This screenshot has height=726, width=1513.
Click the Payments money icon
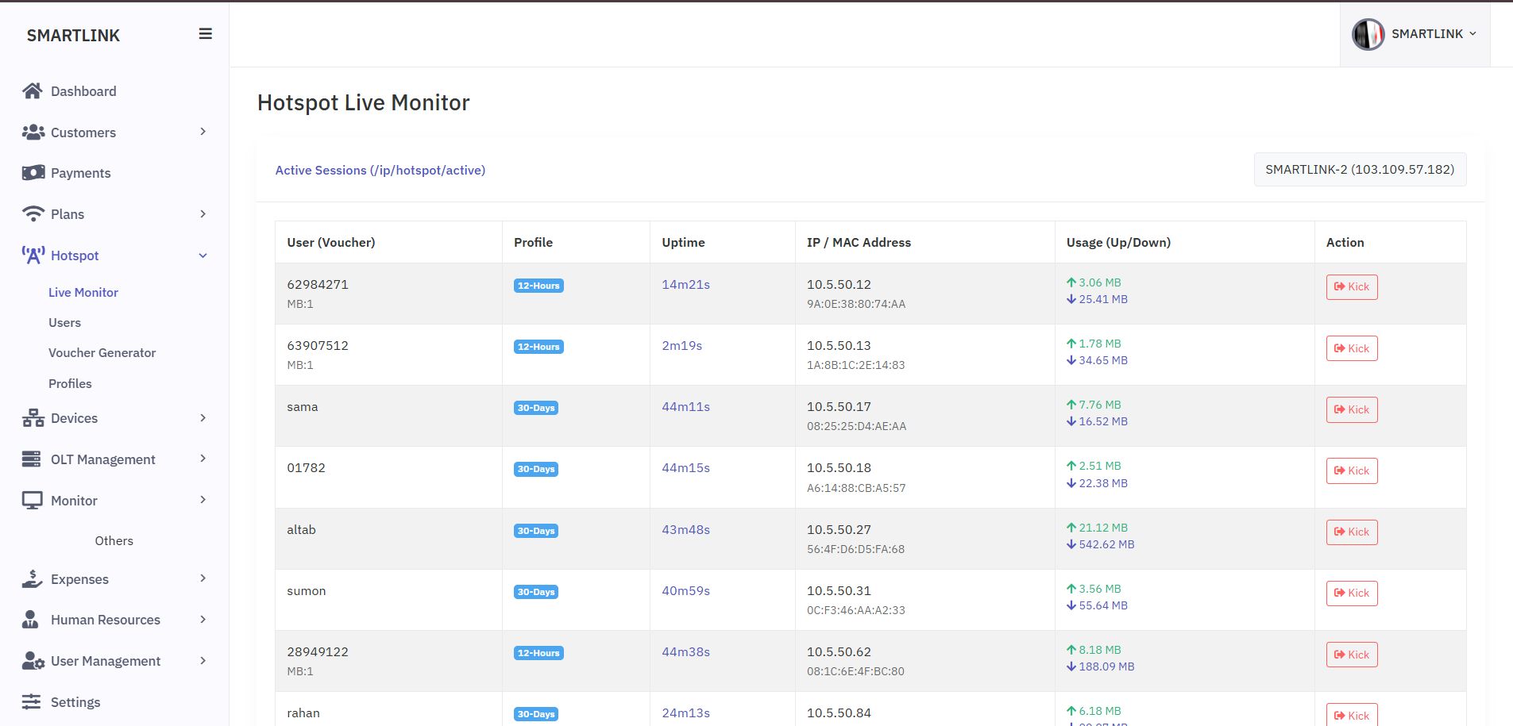(x=33, y=173)
